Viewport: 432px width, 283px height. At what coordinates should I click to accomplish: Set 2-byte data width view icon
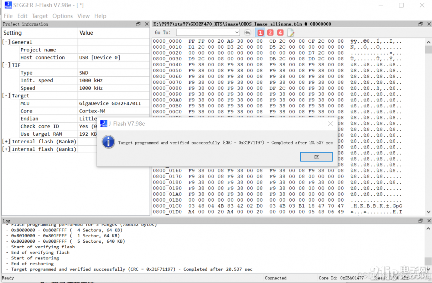270,33
